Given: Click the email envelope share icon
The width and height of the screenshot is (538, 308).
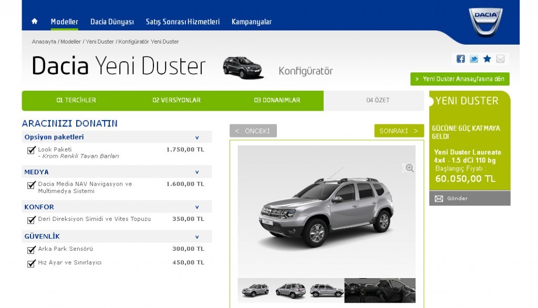Looking at the screenshot, I should [x=500, y=59].
